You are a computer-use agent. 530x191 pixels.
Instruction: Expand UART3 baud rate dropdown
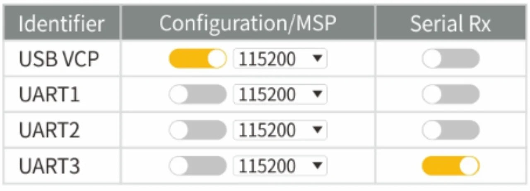point(280,166)
